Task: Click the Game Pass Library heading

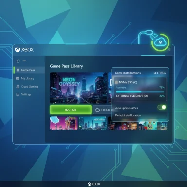Action: [66, 66]
